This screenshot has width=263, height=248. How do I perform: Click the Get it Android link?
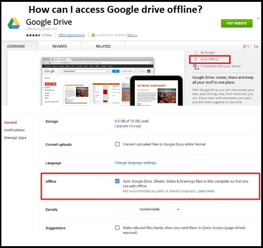pyautogui.click(x=132, y=35)
